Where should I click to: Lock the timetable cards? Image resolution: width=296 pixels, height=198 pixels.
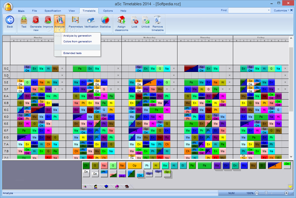tap(134, 22)
